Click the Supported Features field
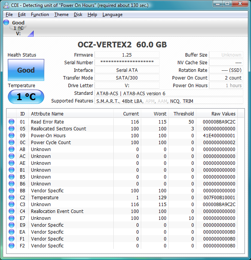 coord(169,101)
